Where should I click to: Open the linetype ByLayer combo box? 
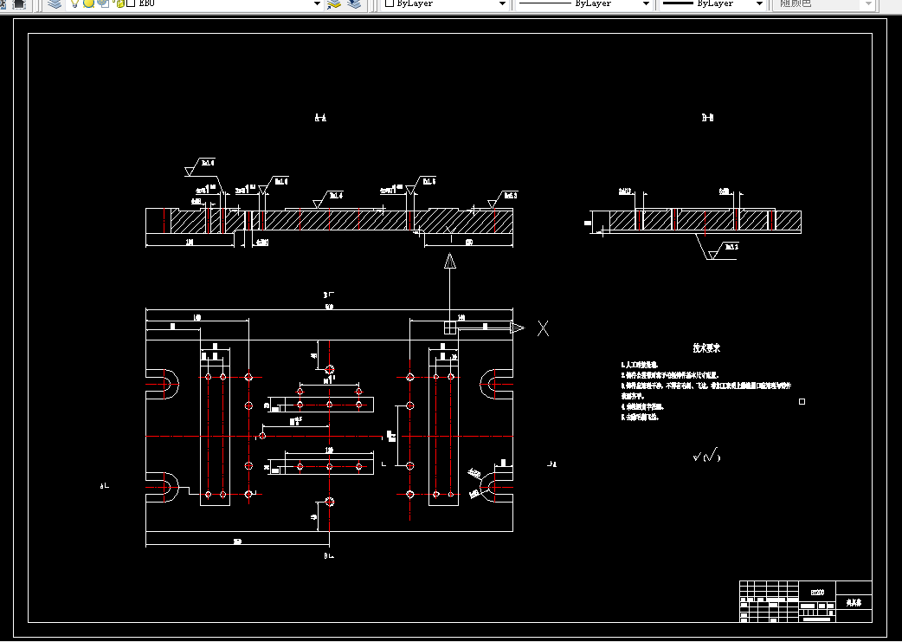583,3
